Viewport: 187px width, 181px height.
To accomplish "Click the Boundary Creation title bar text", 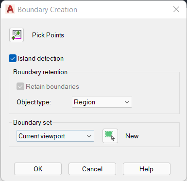I will pos(48,10).
